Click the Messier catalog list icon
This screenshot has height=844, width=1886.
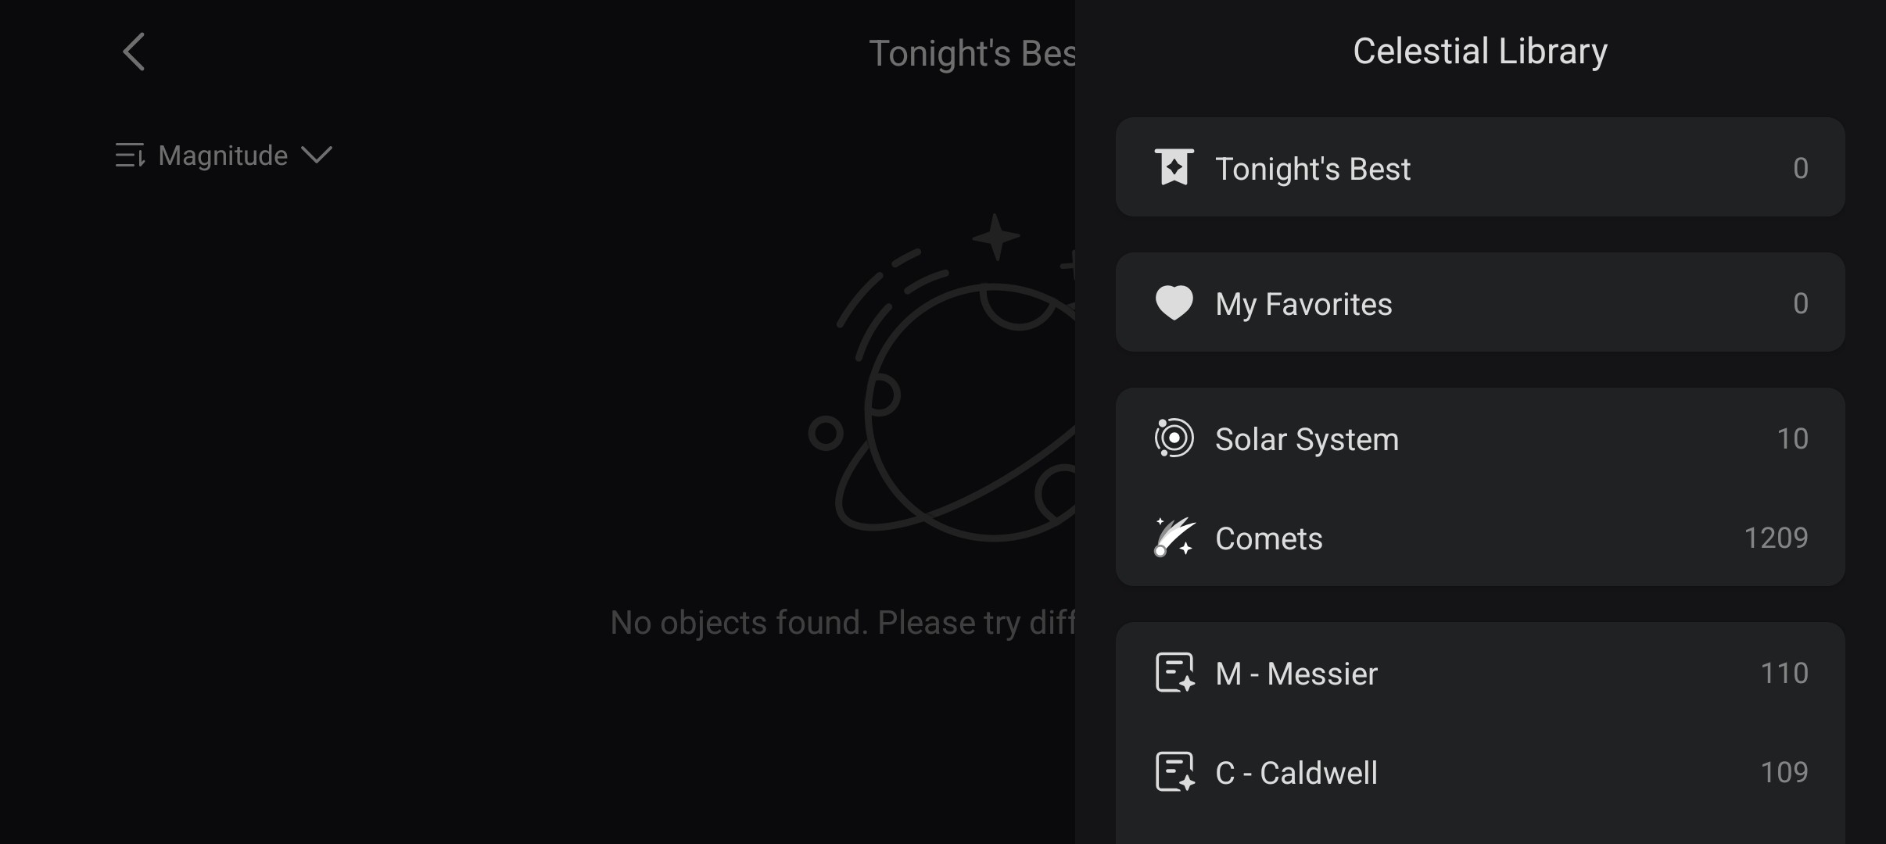(1174, 672)
